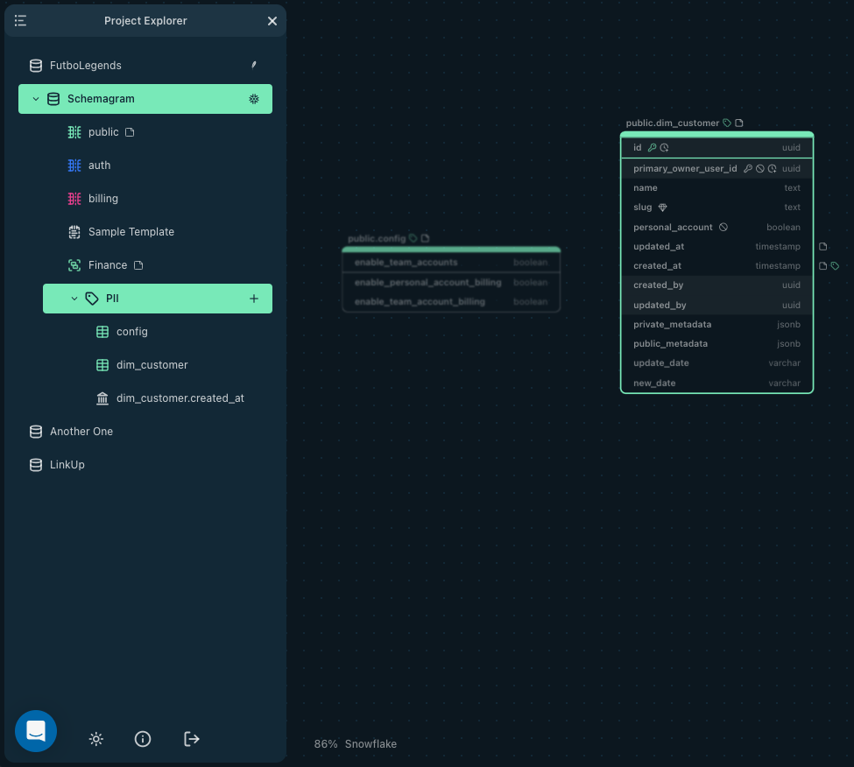Open the chat support widget
The height and width of the screenshot is (767, 854).
click(x=36, y=731)
